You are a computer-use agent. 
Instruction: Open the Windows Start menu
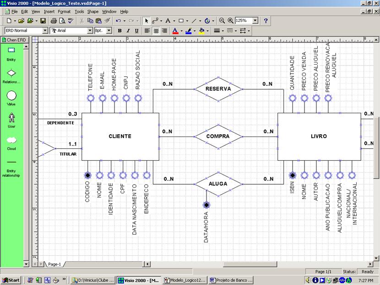point(12,280)
